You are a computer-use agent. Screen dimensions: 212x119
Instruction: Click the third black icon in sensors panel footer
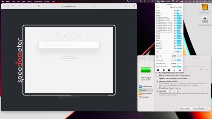click(x=169, y=70)
